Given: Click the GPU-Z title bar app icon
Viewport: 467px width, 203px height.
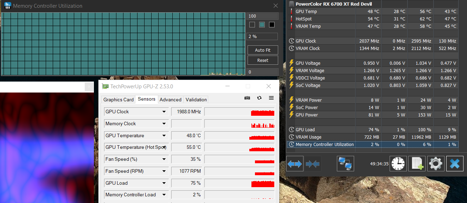Looking at the screenshot, I should 105,86.
